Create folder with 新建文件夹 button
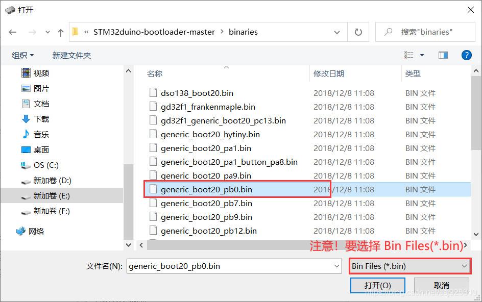This screenshot has width=482, height=302. coord(71,55)
